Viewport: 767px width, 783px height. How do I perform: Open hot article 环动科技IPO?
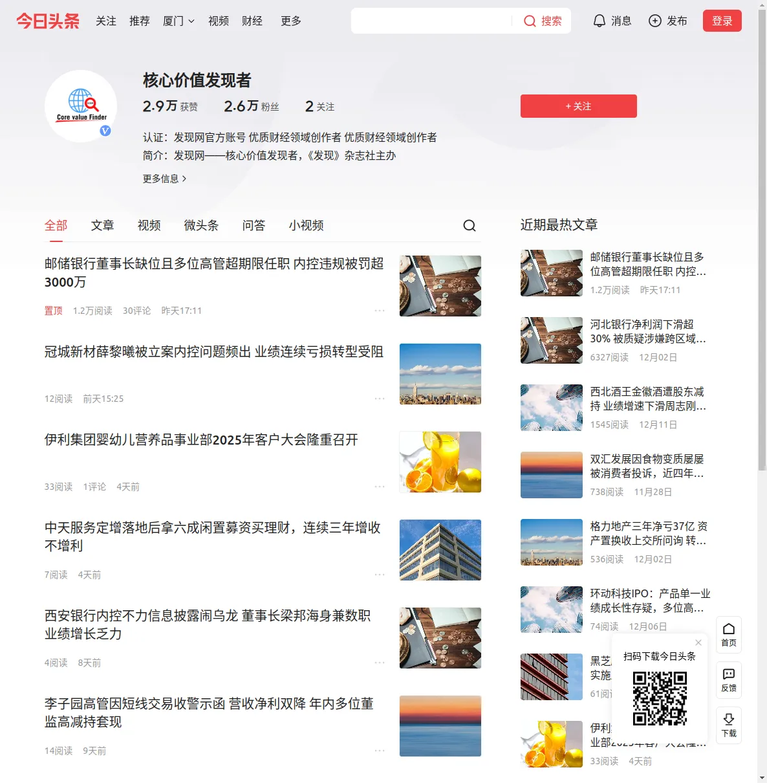[651, 601]
